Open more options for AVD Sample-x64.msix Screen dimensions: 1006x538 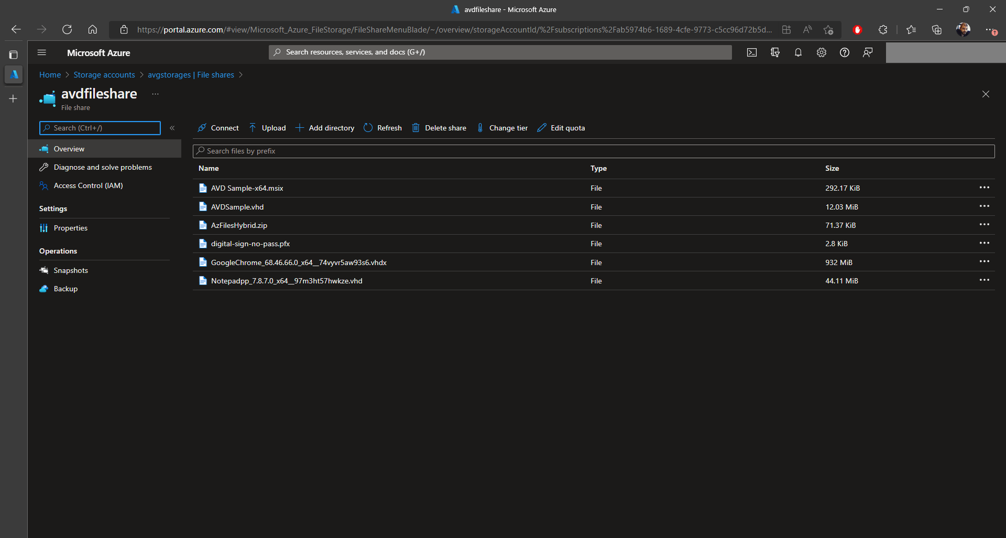[x=985, y=188]
